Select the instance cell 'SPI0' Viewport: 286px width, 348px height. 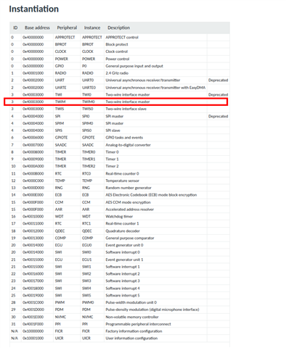(x=86, y=116)
